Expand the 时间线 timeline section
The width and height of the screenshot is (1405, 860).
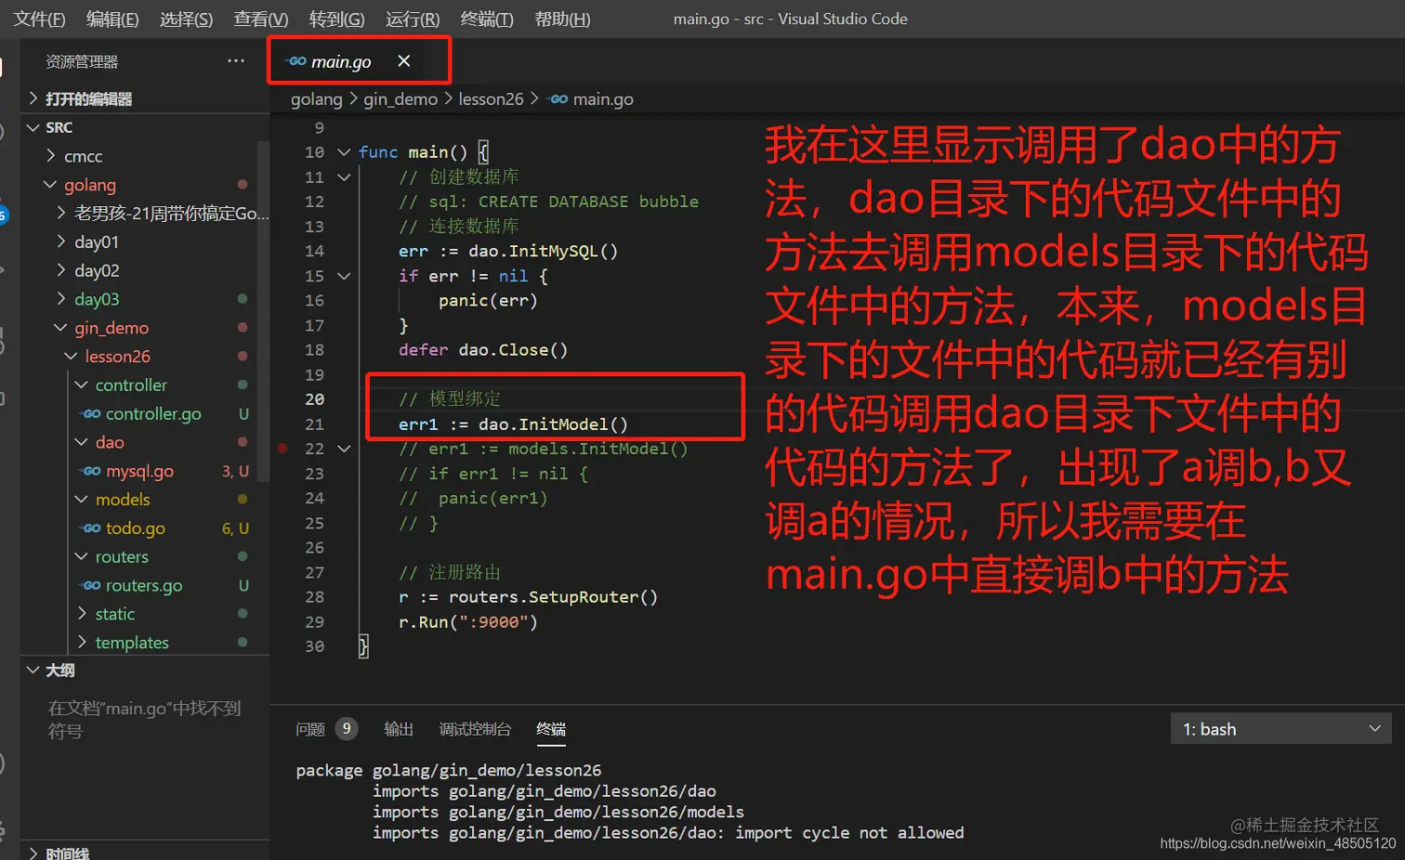[67, 853]
